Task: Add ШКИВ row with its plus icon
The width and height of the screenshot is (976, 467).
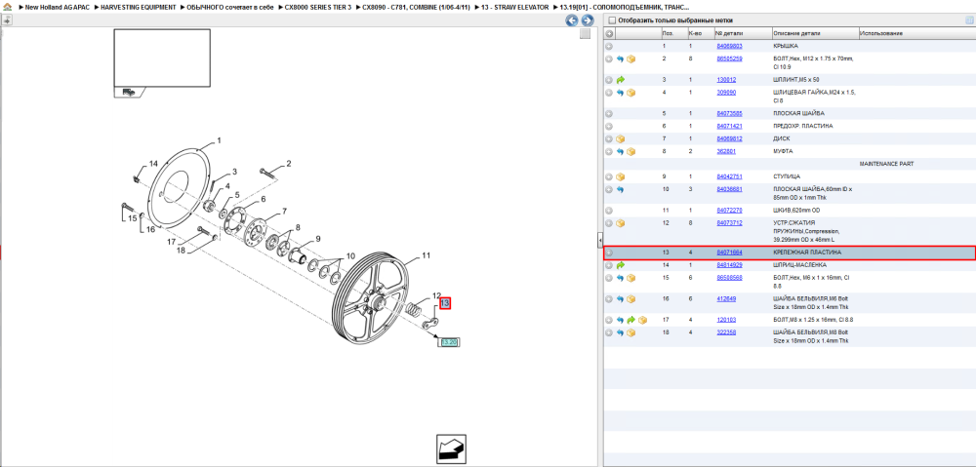Action: click(x=609, y=211)
